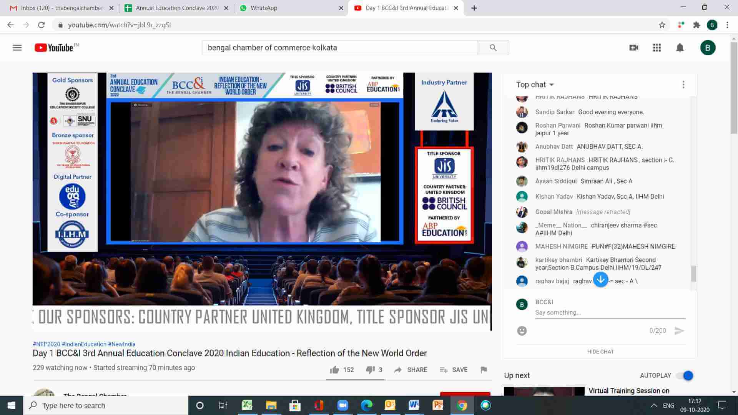Close the WhatsApp tab
This screenshot has width=738, height=415.
tap(341, 8)
